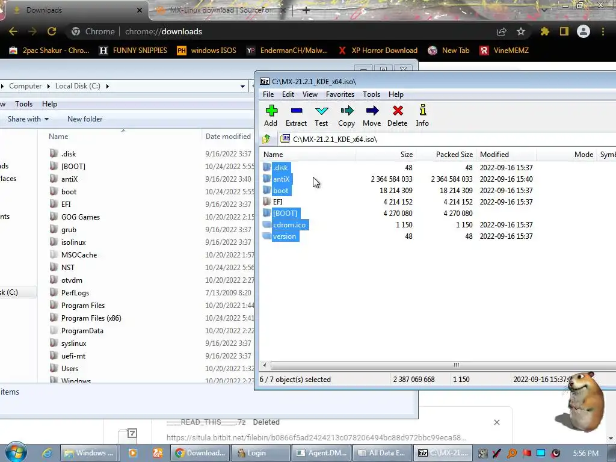
Task: Bookmark this page with star icon
Action: point(521,31)
